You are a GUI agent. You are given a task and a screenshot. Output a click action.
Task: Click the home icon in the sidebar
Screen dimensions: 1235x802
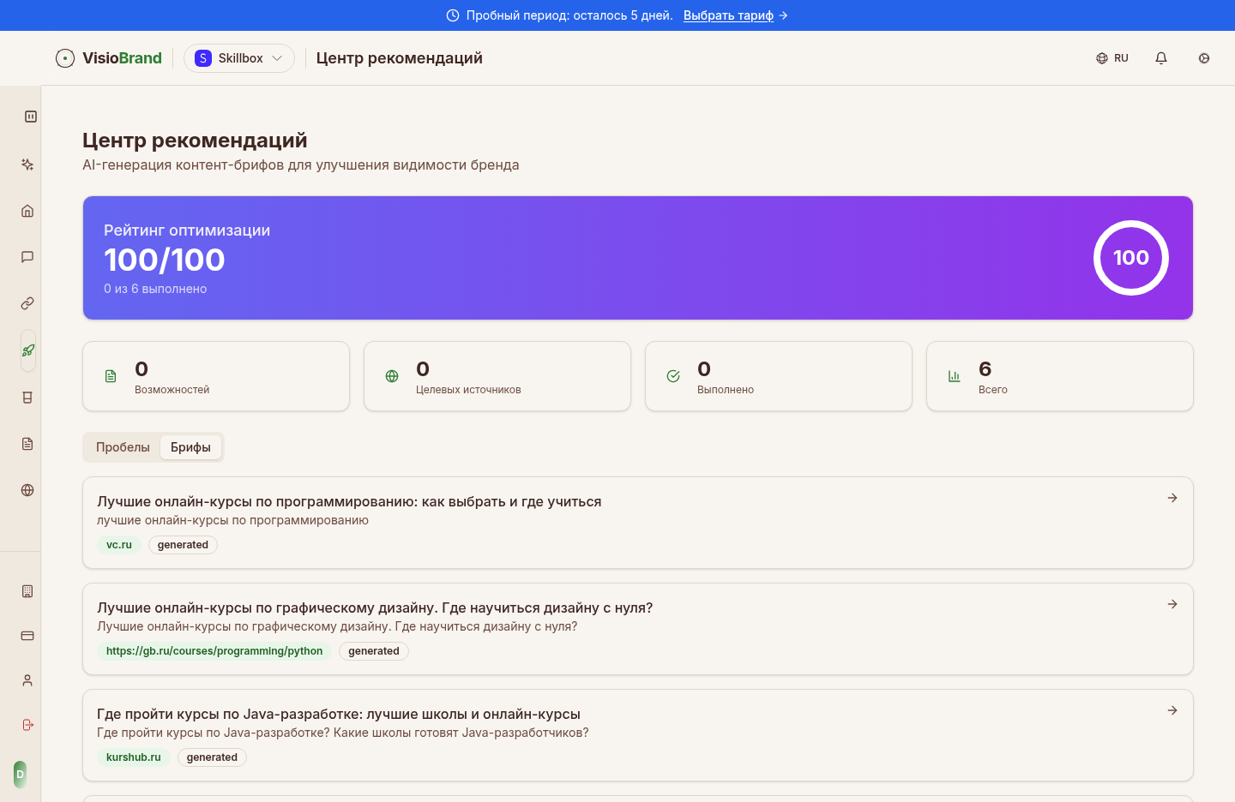[27, 210]
